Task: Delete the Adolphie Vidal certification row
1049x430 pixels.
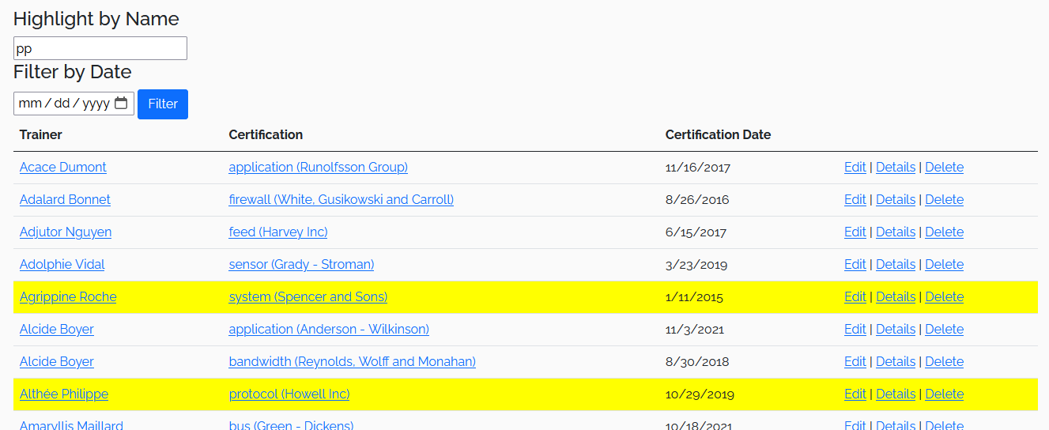Action: (945, 265)
